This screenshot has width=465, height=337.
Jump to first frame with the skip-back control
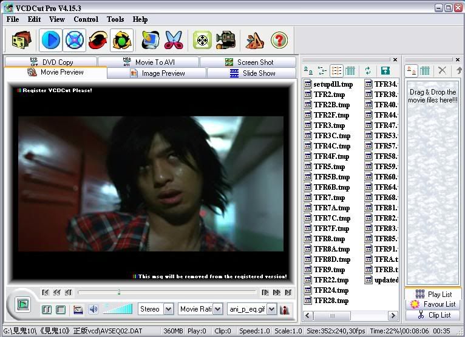pyautogui.click(x=46, y=293)
